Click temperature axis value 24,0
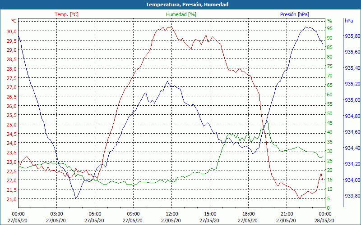 11,143
